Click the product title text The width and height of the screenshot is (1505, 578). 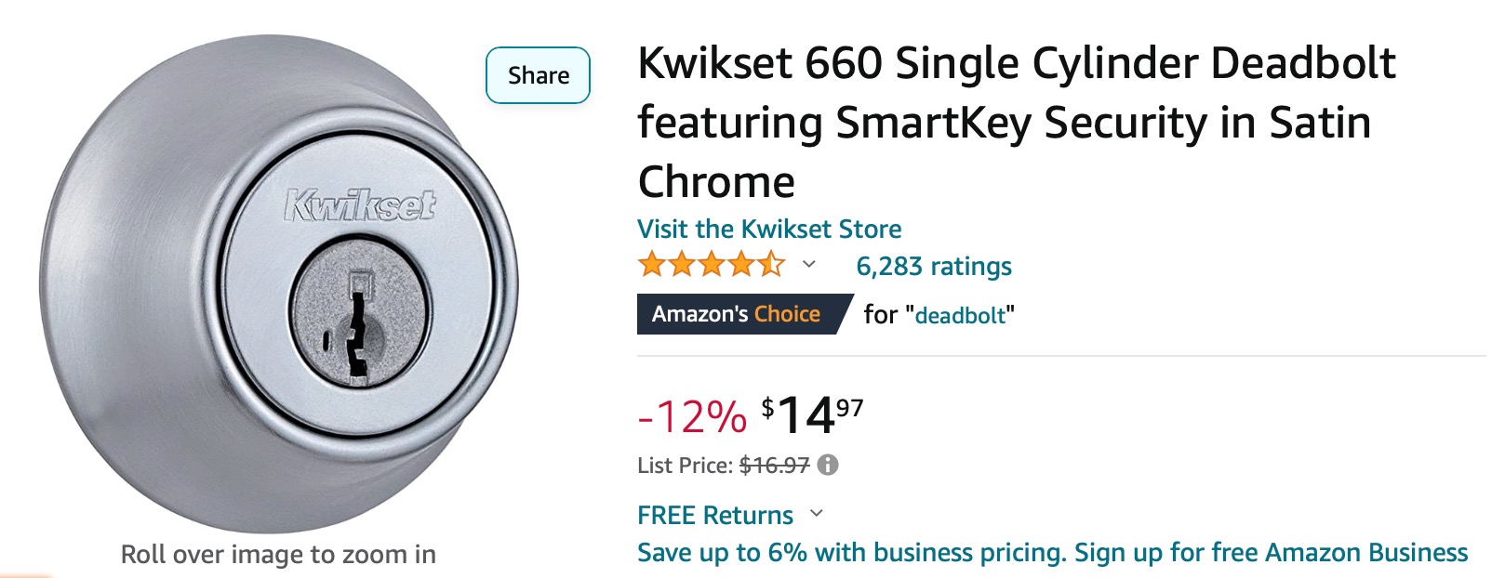click(1017, 123)
